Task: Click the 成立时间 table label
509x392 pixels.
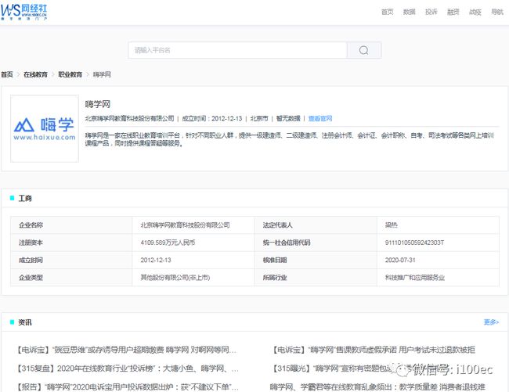Action: (31, 260)
